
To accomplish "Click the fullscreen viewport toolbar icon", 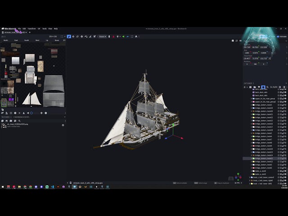I will point(132,36).
